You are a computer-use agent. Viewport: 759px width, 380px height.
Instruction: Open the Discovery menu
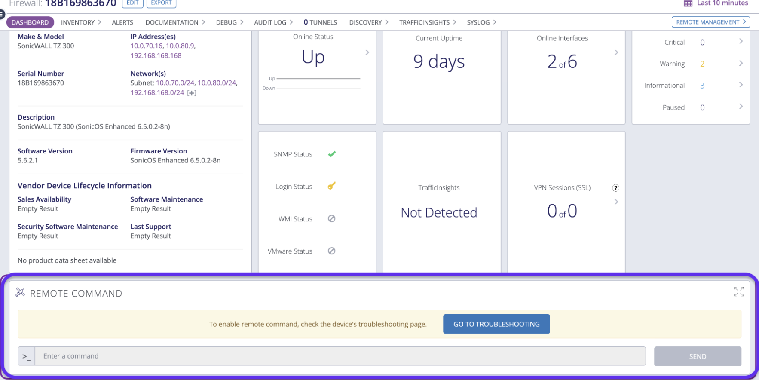click(369, 22)
